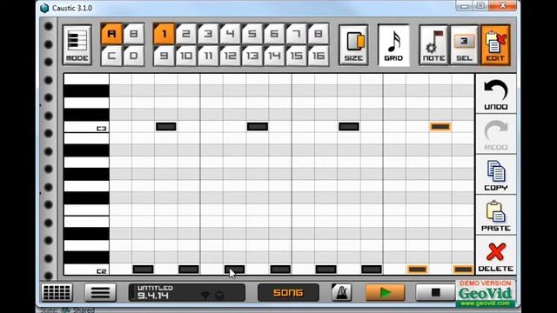Image resolution: width=557 pixels, height=313 pixels.
Task: Click the Caustic app icon in title bar
Action: point(44,8)
